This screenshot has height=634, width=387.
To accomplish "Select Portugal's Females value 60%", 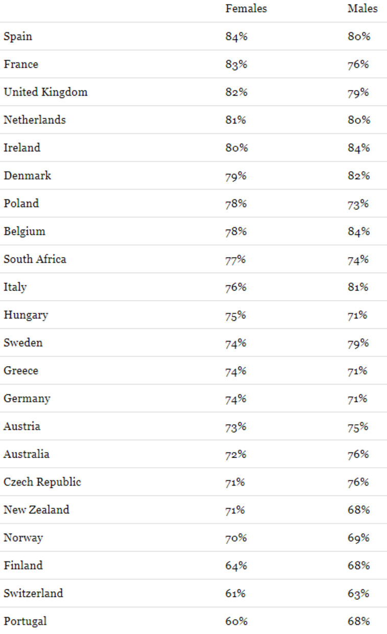I will [x=236, y=621].
